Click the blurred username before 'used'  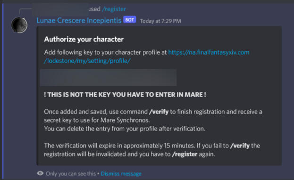(x=60, y=9)
